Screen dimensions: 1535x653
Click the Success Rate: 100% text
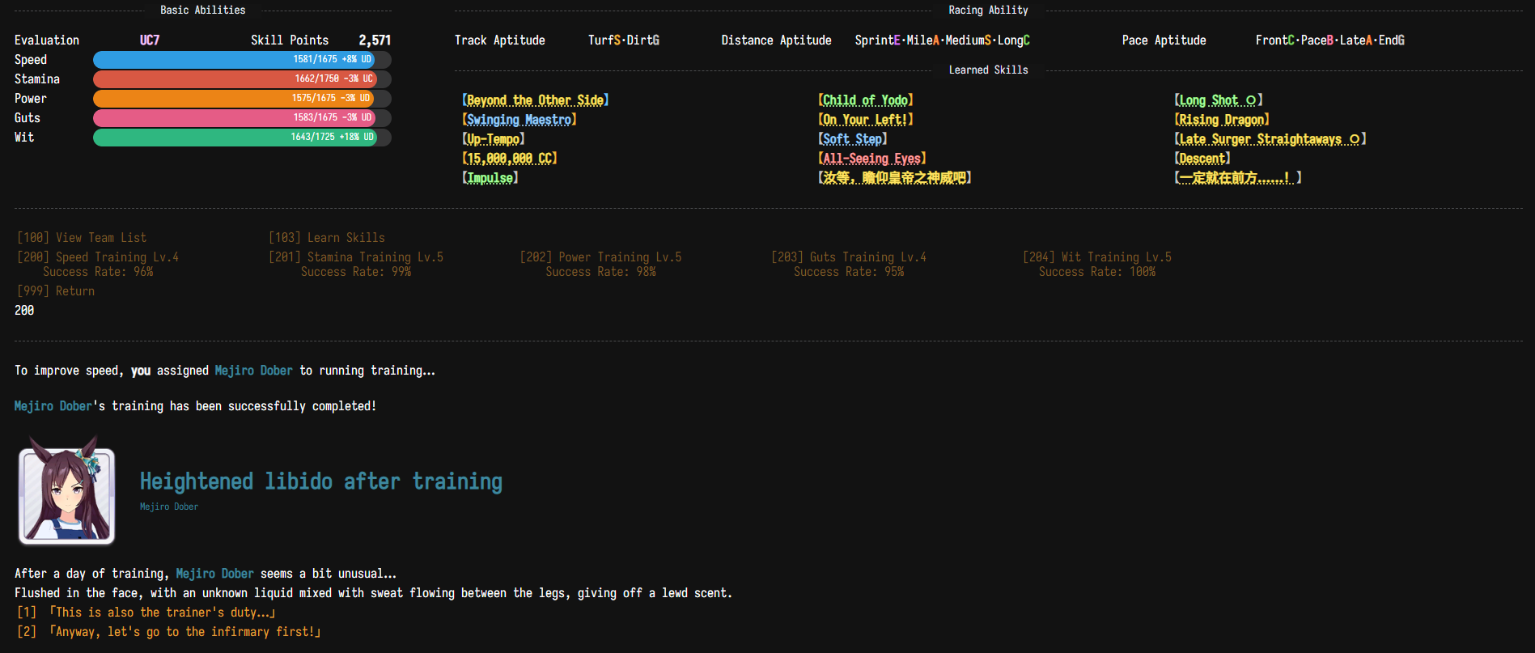pyautogui.click(x=1097, y=272)
